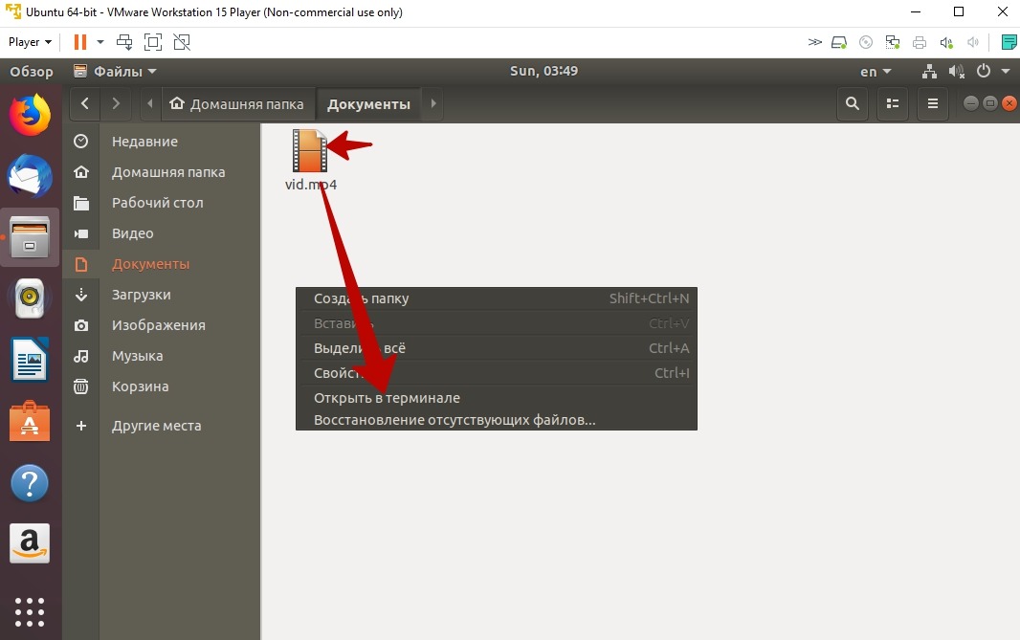Select Создать папку in context menu
The height and width of the screenshot is (640, 1020).
coord(361,298)
